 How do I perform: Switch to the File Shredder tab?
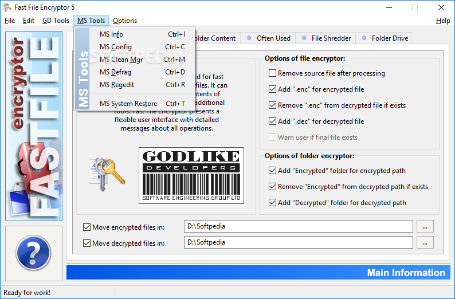[x=325, y=38]
